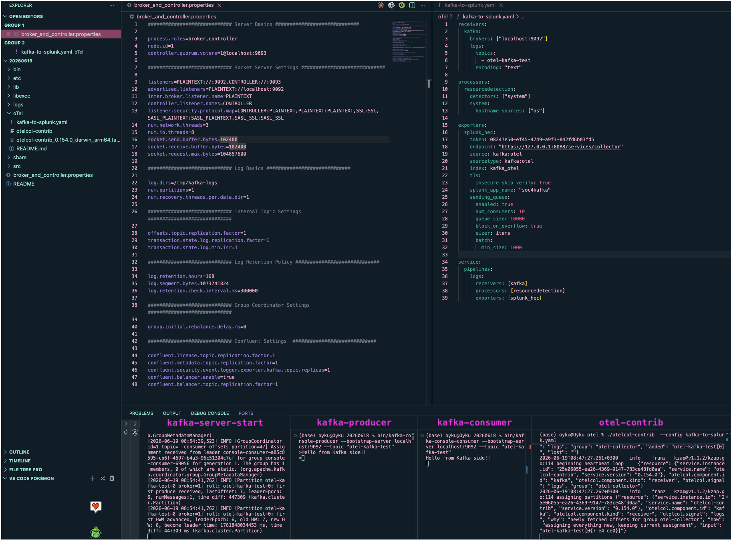The image size is (731, 540).
Task: Click the plug icon in terminal panel
Action: (x=126, y=432)
